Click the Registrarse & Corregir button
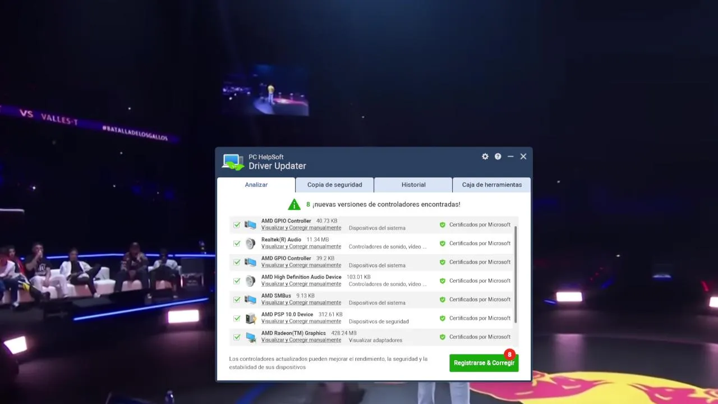 484,363
